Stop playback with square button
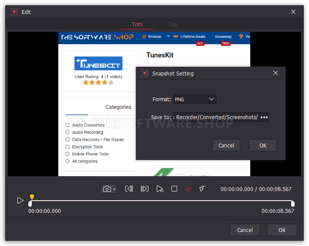Image resolution: width=309 pixels, height=246 pixels. pyautogui.click(x=174, y=189)
